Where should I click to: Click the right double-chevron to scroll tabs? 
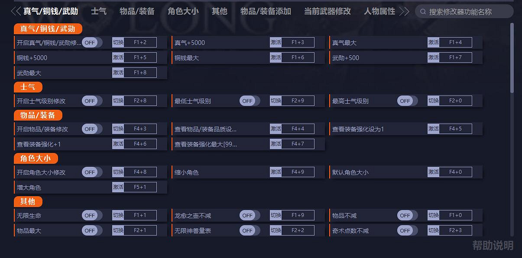(405, 12)
